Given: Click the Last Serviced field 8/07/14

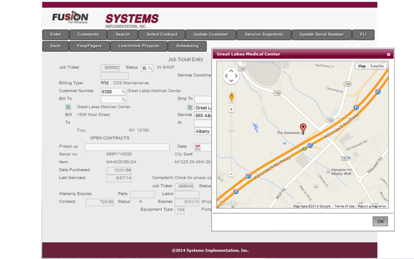Looking at the screenshot, I should 119,178.
